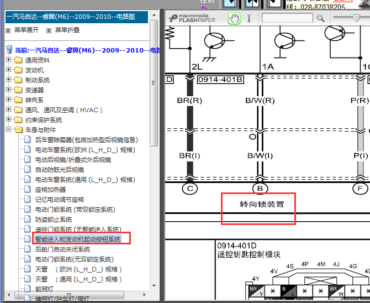
Task: Click 菜单折叠 to collapse all menus
Action: tap(67, 30)
